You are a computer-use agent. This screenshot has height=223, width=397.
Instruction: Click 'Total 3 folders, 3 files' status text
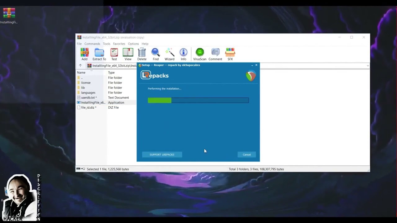tap(256, 169)
